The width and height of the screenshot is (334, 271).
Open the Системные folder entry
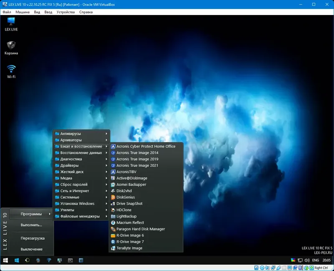tap(81, 197)
